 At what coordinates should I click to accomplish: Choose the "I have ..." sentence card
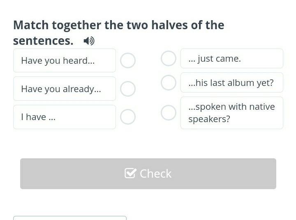coord(65,117)
